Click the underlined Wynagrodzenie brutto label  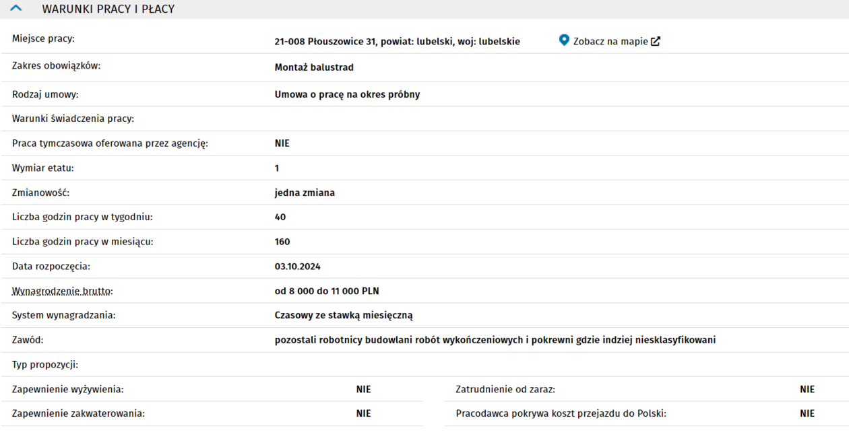(62, 292)
